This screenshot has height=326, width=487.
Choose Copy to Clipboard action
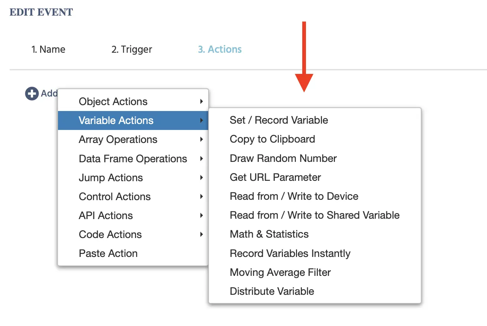pos(272,139)
